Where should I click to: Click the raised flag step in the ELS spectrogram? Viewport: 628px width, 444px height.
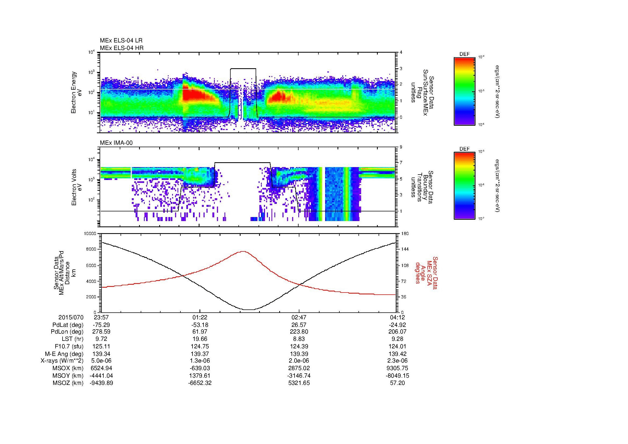pyautogui.click(x=243, y=69)
